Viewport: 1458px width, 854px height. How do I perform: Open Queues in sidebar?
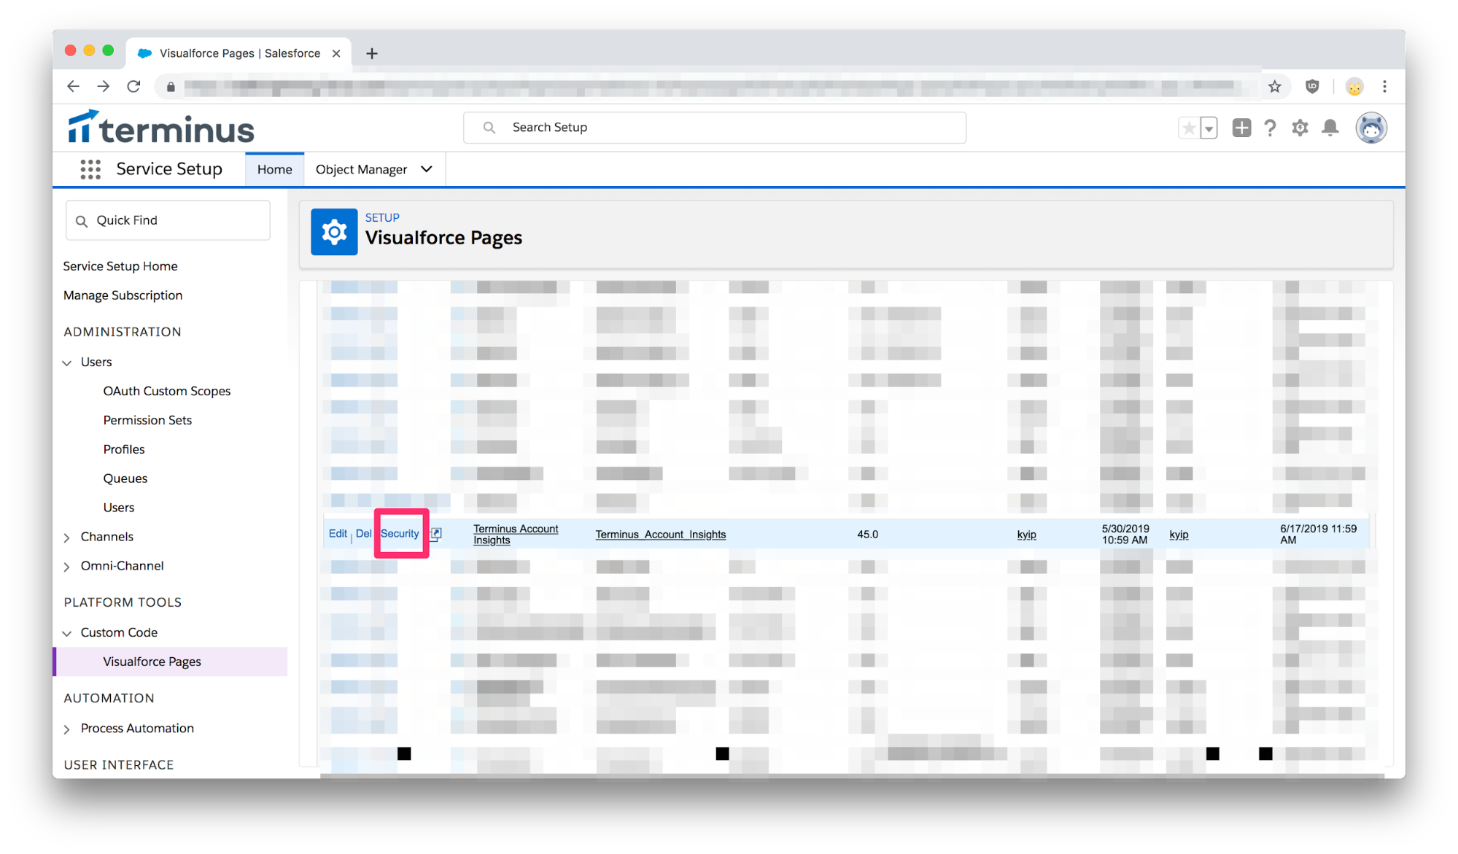125,478
